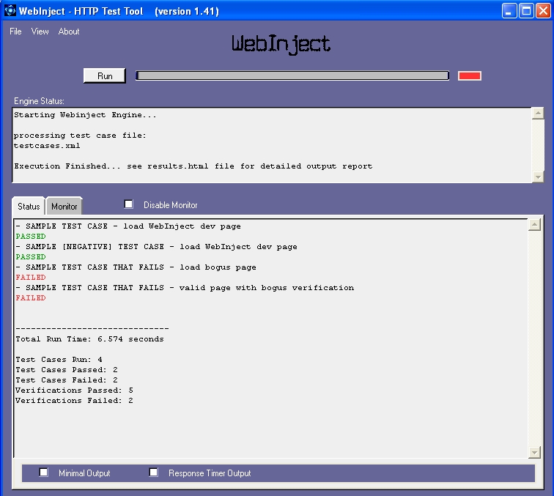This screenshot has width=554, height=496.
Task: Click the 'testcases.xml' line
Action: pos(47,146)
